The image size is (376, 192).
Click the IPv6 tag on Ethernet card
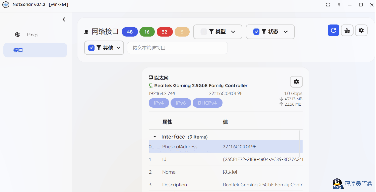(181, 103)
